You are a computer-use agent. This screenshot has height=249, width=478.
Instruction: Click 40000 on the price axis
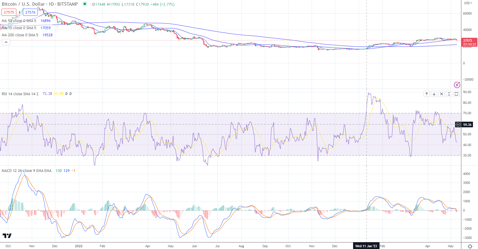pyautogui.click(x=467, y=30)
